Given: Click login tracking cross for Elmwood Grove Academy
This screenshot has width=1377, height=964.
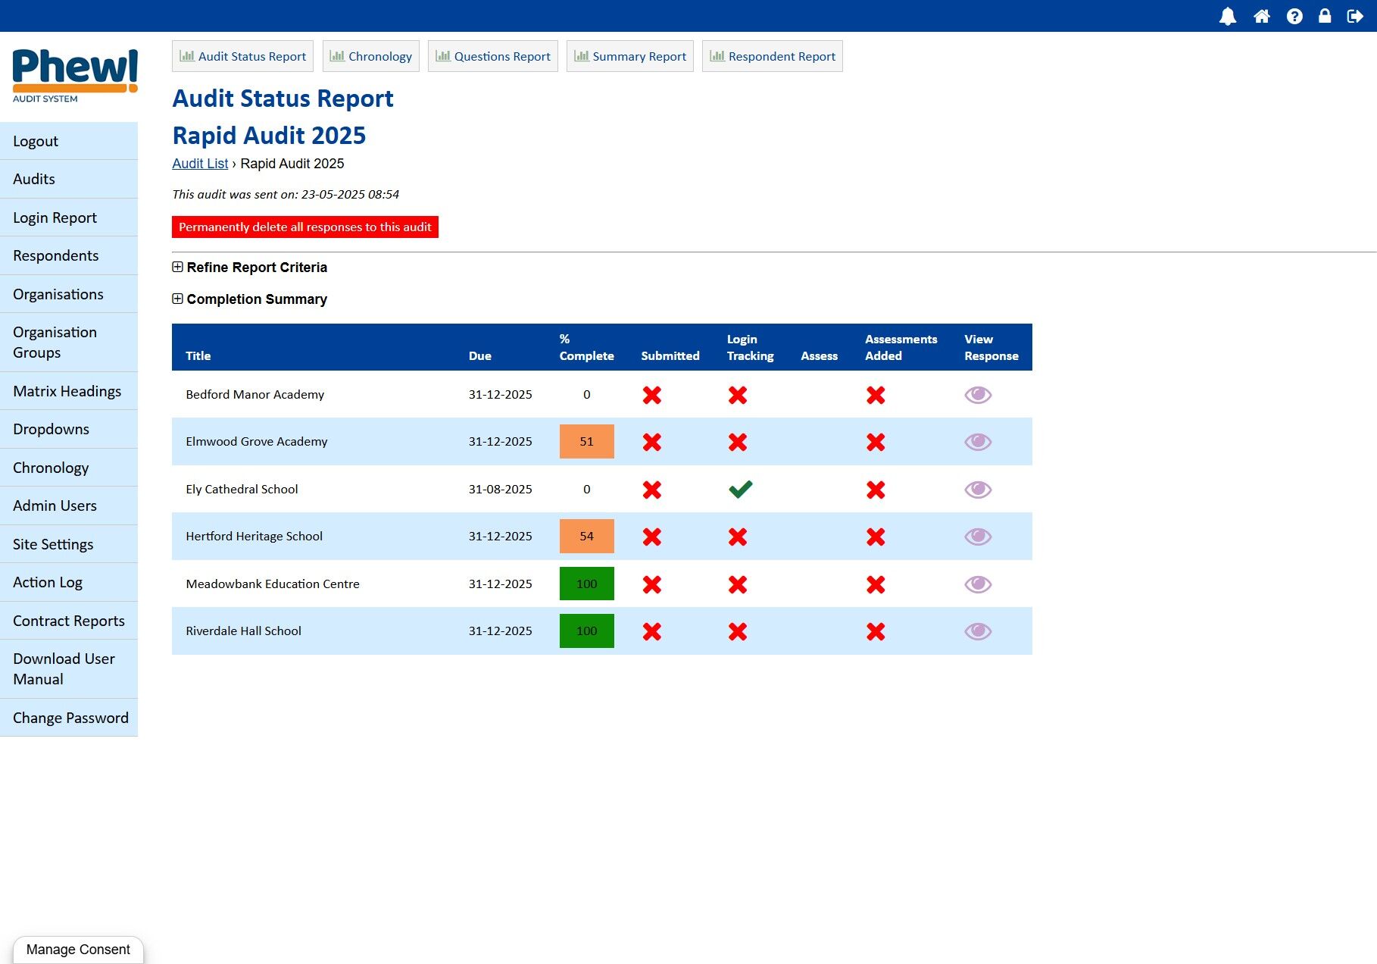Looking at the screenshot, I should (738, 442).
